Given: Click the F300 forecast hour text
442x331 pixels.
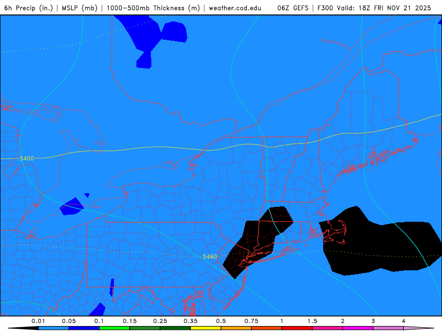Looking at the screenshot, I should pyautogui.click(x=325, y=8).
